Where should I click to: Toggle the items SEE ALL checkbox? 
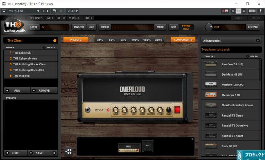point(248,56)
